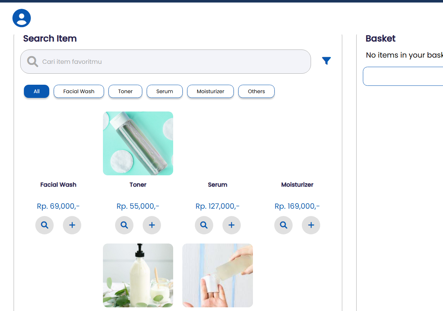
Task: Click the 'No items in your basket' message
Action: [404, 55]
